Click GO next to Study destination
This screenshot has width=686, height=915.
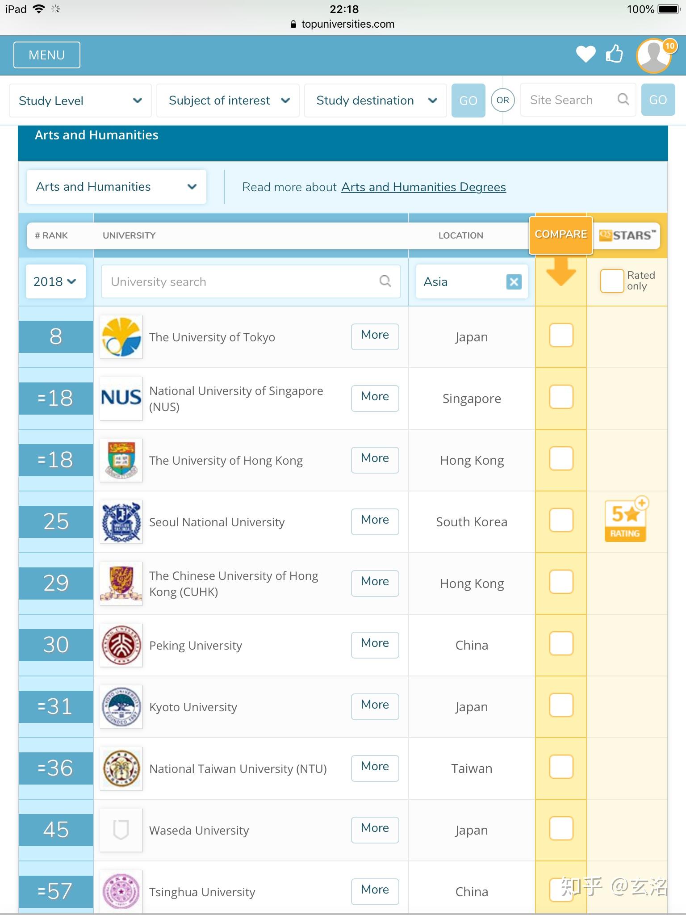(x=468, y=101)
